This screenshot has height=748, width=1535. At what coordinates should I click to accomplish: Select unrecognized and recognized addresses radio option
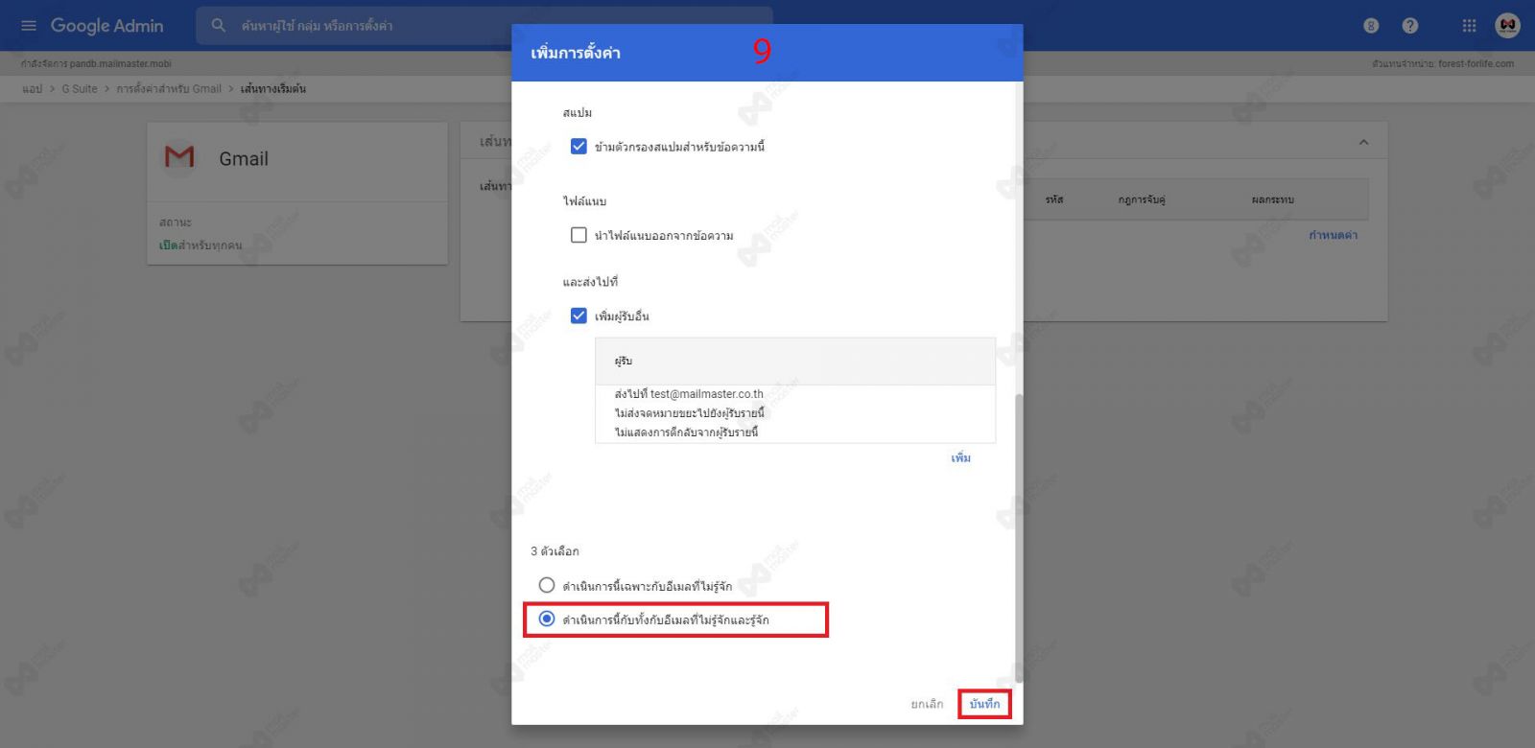coord(547,619)
